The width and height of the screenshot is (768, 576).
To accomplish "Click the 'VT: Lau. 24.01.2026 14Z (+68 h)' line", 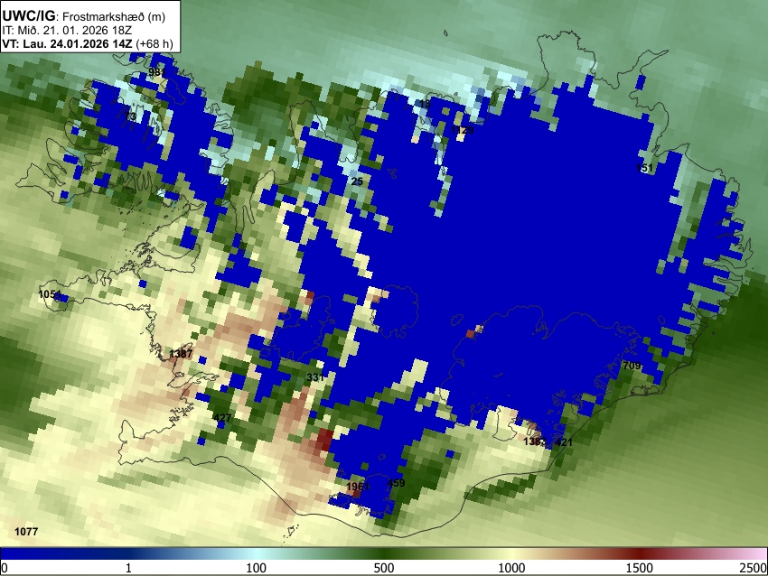I will [88, 43].
